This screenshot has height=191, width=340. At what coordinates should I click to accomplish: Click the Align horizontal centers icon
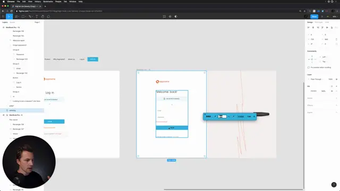313,28
